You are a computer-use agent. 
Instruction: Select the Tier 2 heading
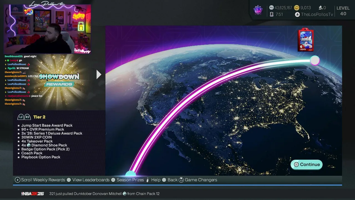pos(39,117)
